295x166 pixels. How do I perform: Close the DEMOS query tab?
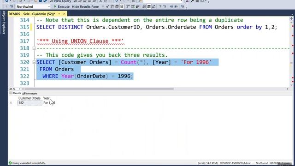[x=64, y=14]
